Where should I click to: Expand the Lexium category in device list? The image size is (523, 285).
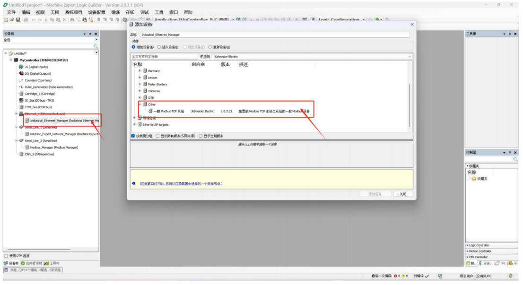(140, 78)
